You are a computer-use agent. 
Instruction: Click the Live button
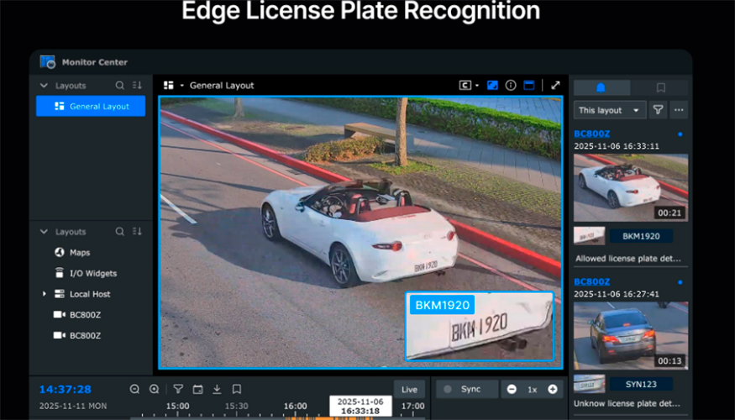(409, 389)
